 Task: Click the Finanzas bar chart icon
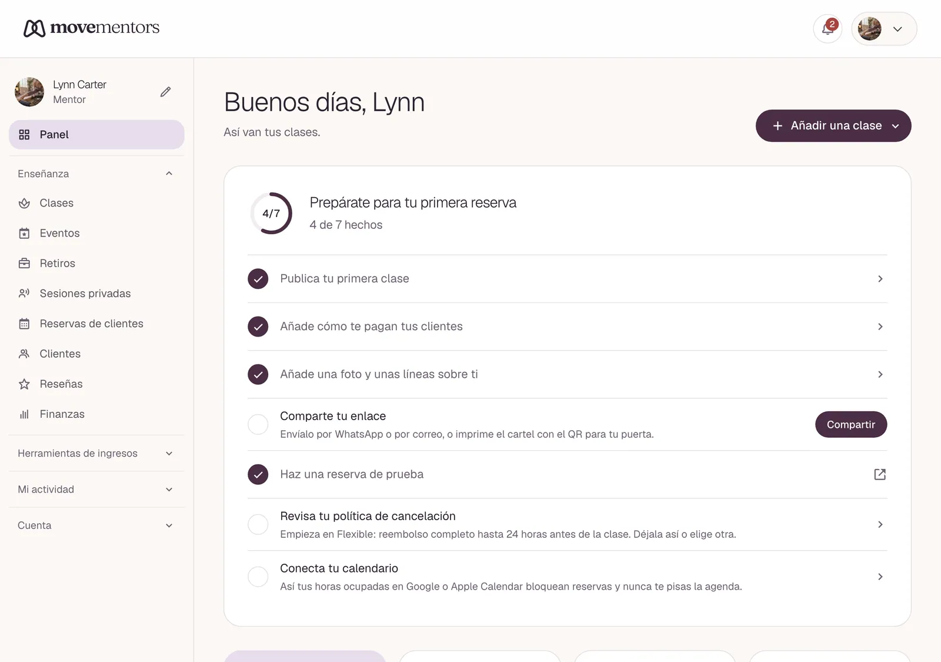coord(24,414)
